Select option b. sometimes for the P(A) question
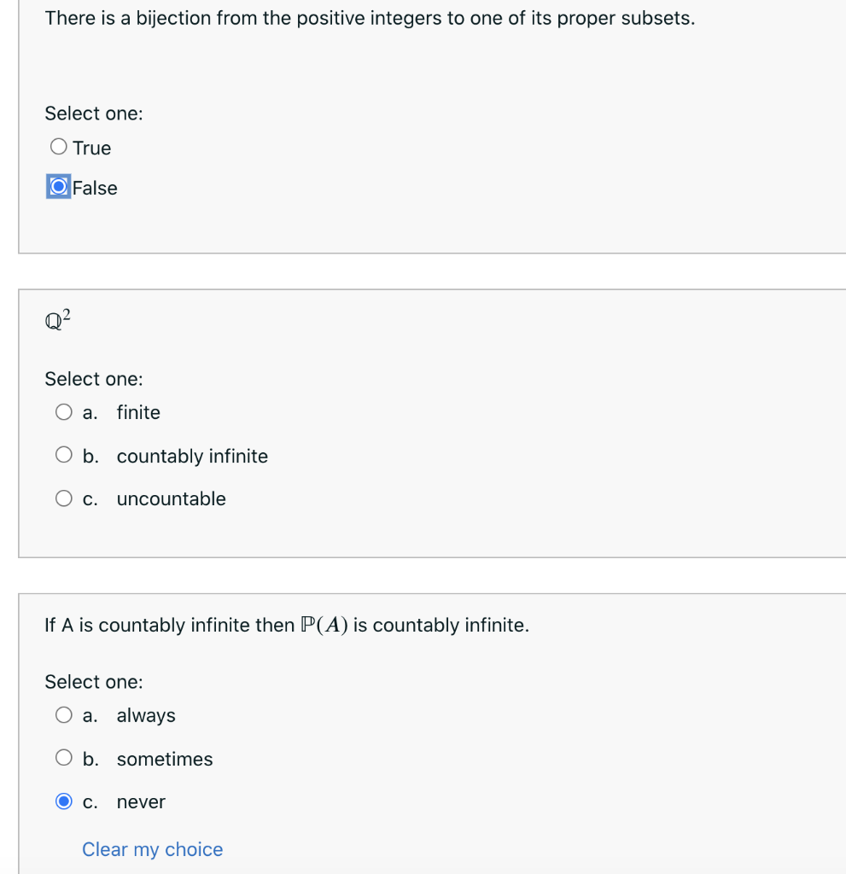Screen dimensions: 846x874 click(64, 757)
